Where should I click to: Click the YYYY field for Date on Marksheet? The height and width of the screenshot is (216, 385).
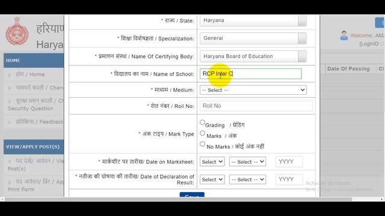(289, 161)
